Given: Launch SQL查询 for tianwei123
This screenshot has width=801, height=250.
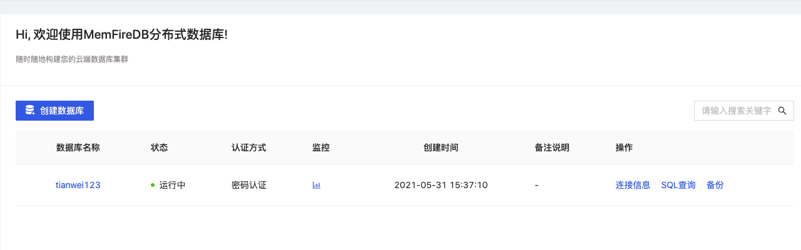Looking at the screenshot, I should tap(678, 185).
